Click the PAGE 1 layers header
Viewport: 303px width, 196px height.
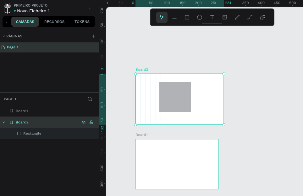pyautogui.click(x=10, y=99)
